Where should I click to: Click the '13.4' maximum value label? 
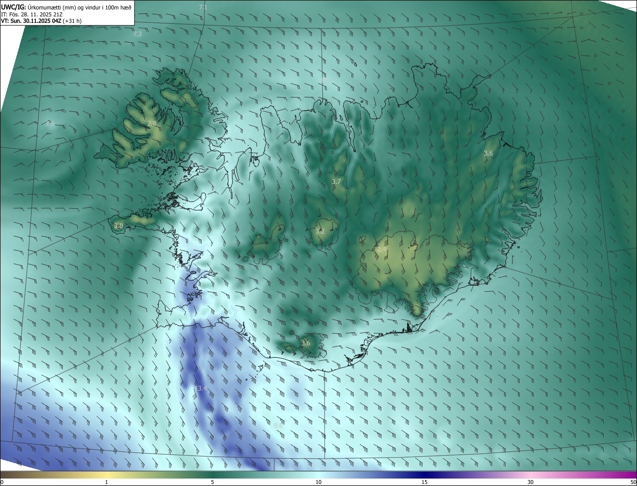pyautogui.click(x=200, y=388)
